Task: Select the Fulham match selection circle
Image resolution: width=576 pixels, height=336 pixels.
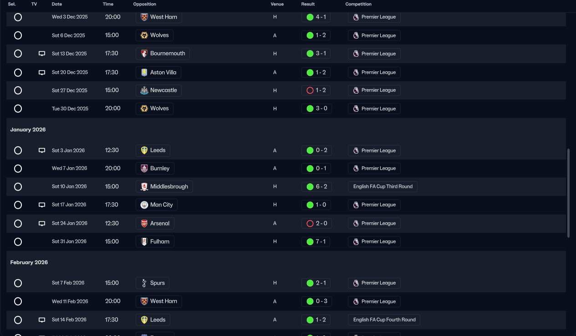Action: point(18,242)
